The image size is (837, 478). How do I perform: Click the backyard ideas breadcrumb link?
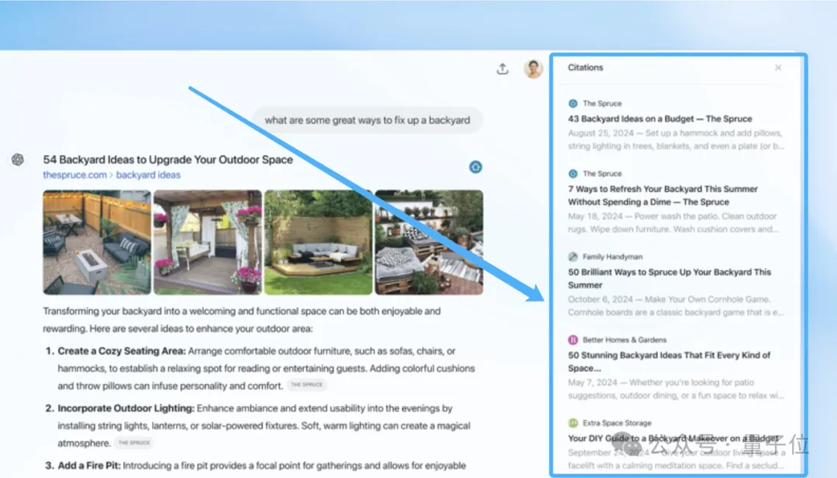[x=148, y=175]
